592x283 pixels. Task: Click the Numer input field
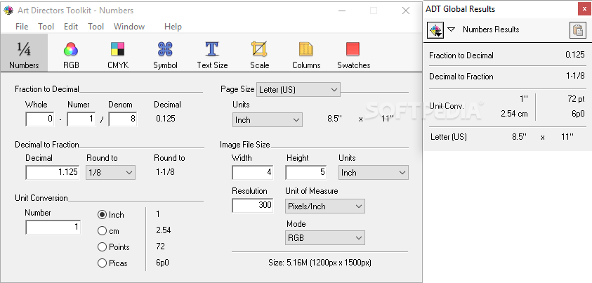[x=81, y=119]
